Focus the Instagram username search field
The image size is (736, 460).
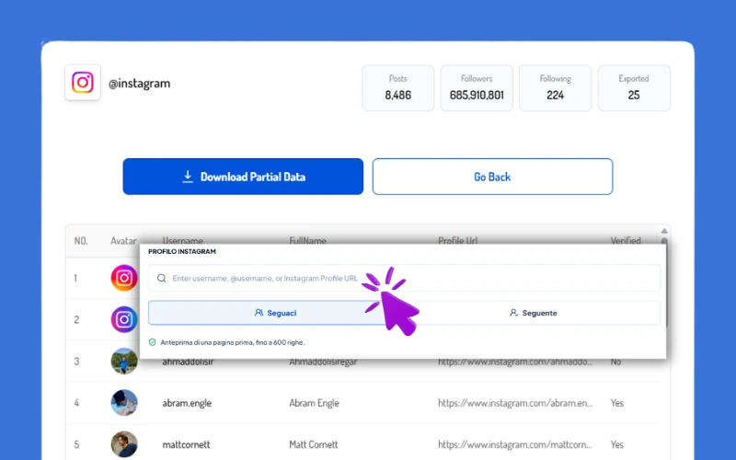[x=404, y=279]
